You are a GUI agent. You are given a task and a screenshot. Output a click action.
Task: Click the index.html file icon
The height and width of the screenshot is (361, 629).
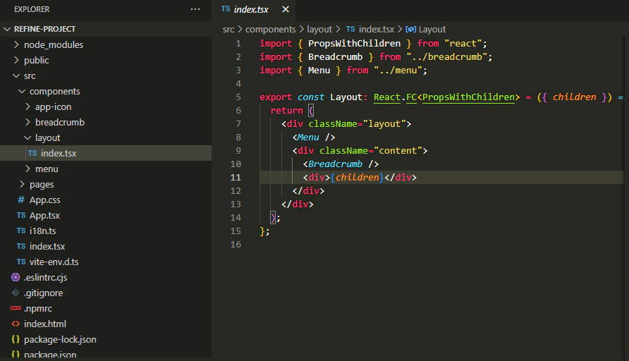point(16,324)
